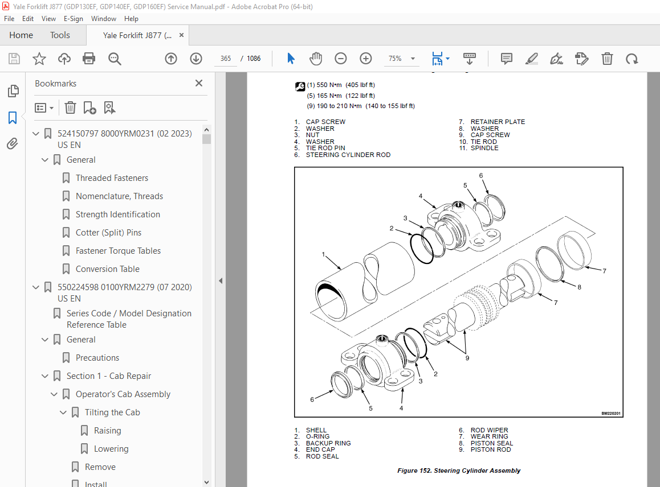Open Conversion Table bookmark

click(x=108, y=269)
